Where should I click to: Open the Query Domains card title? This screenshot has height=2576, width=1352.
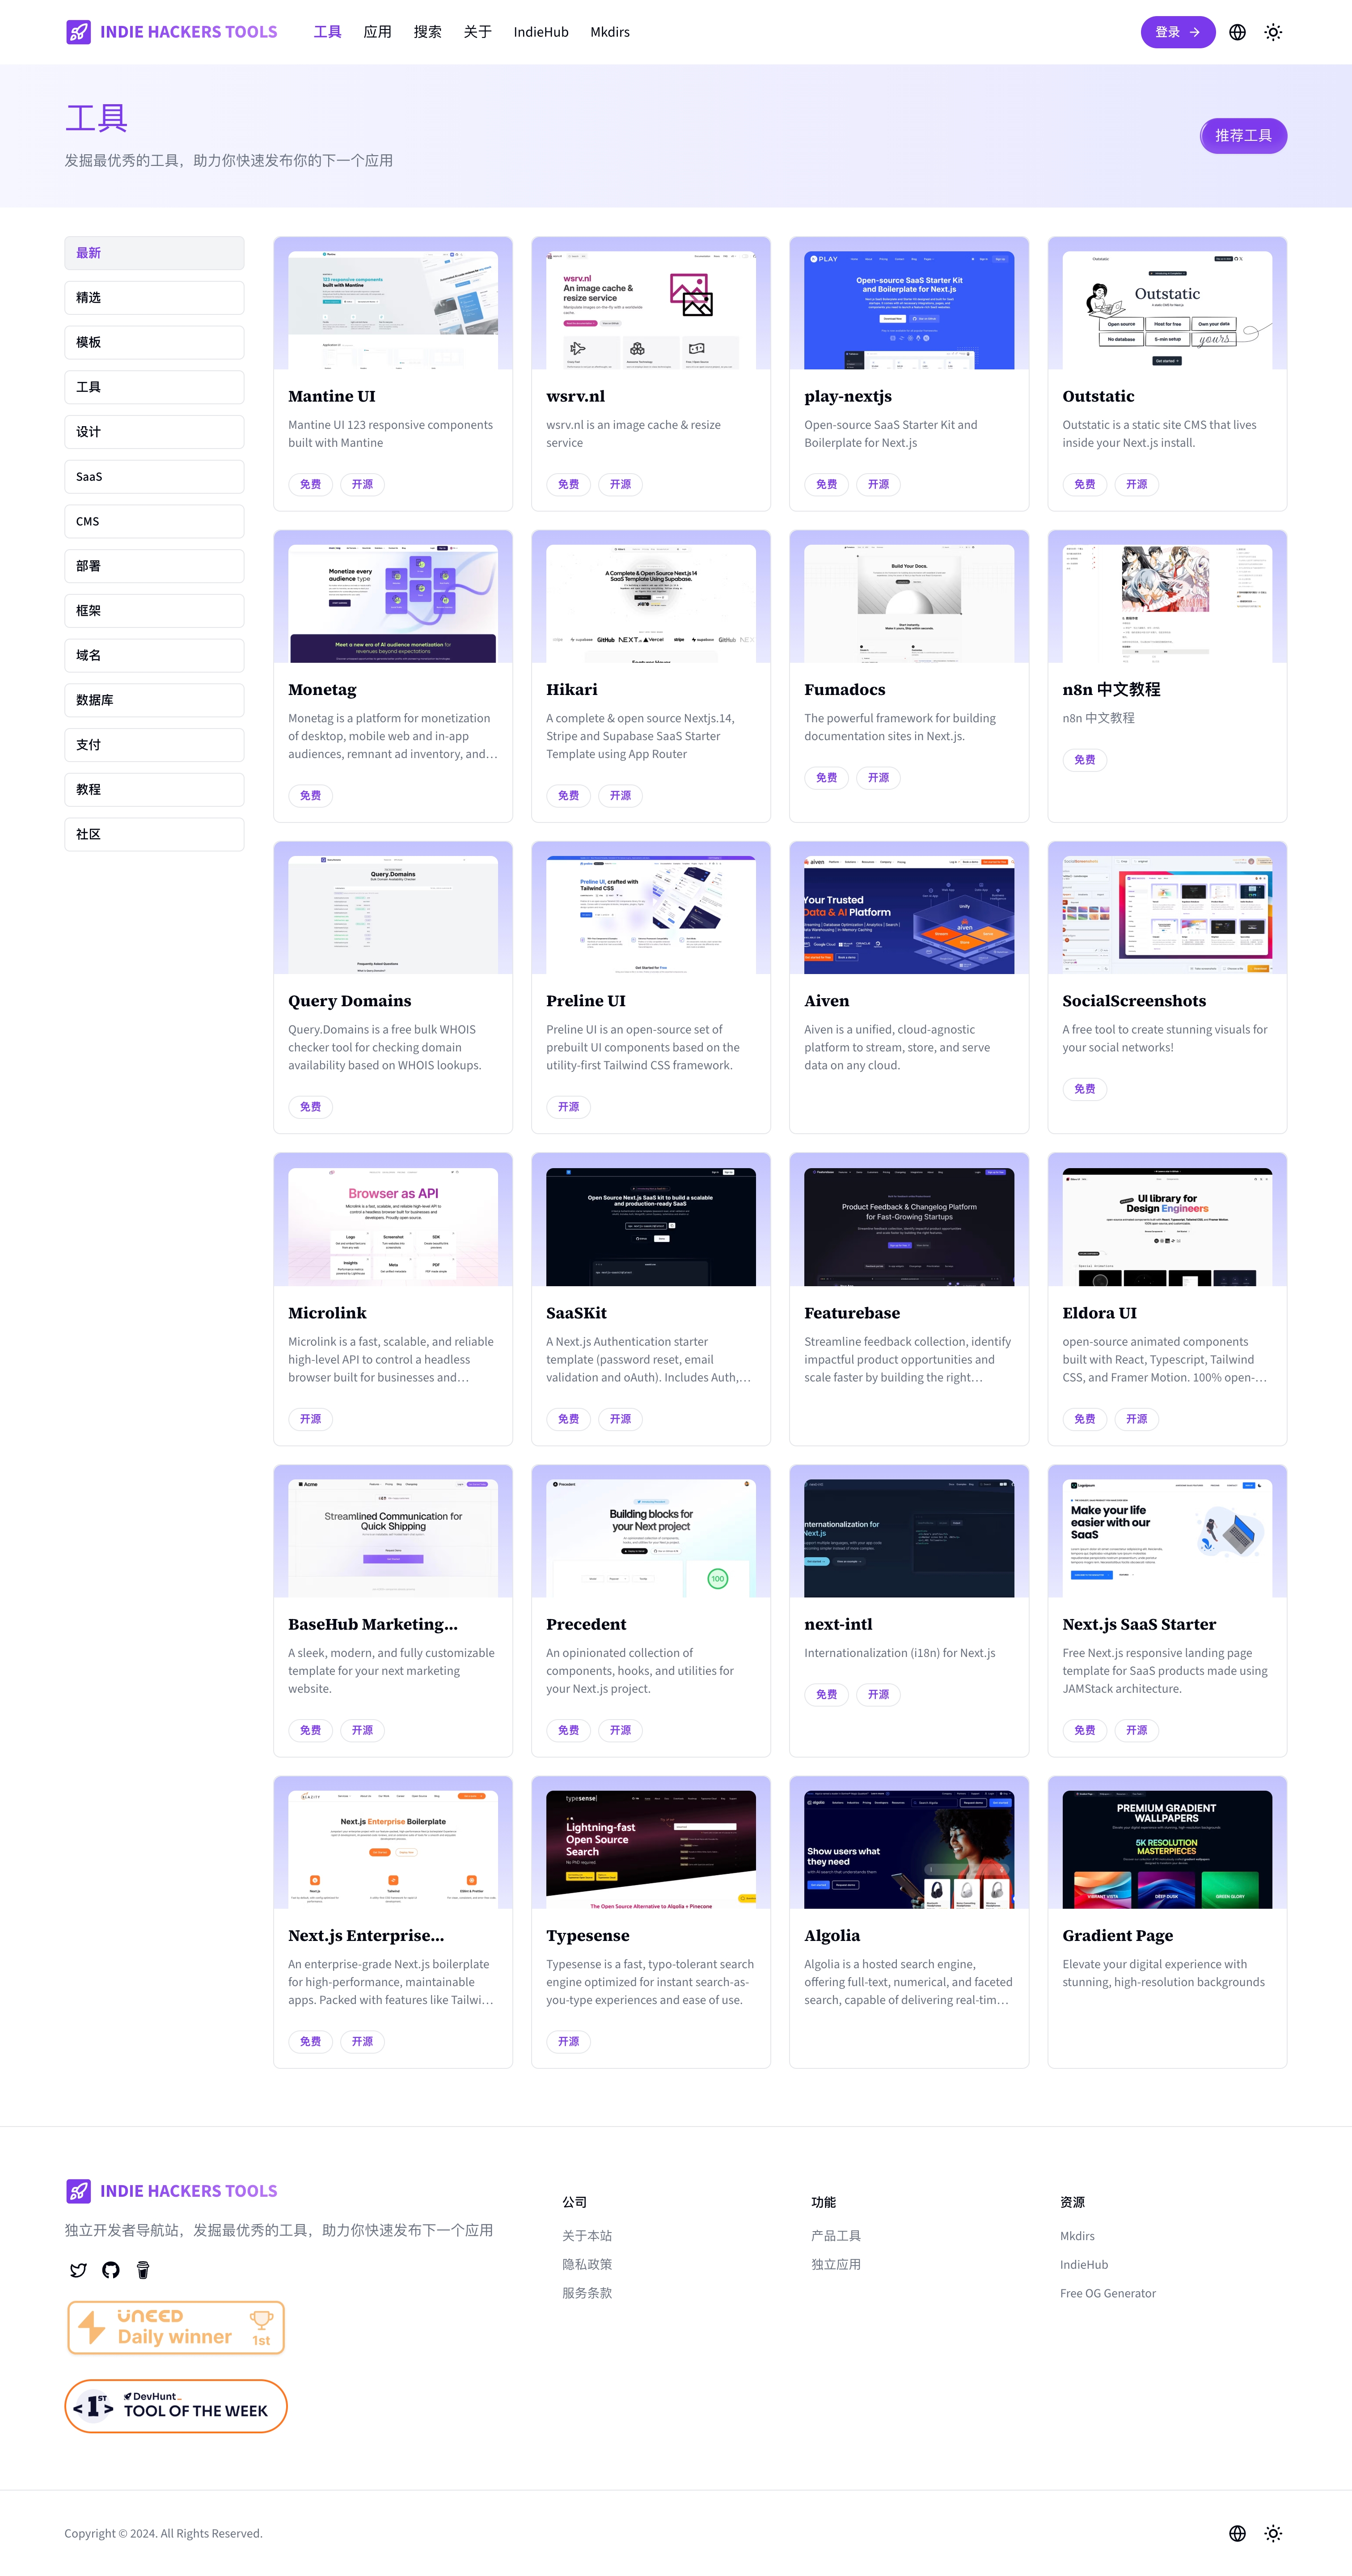(x=350, y=1001)
